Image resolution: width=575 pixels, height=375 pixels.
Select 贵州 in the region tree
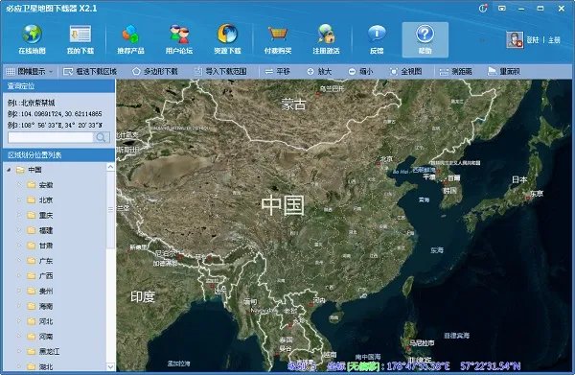pyautogui.click(x=46, y=291)
